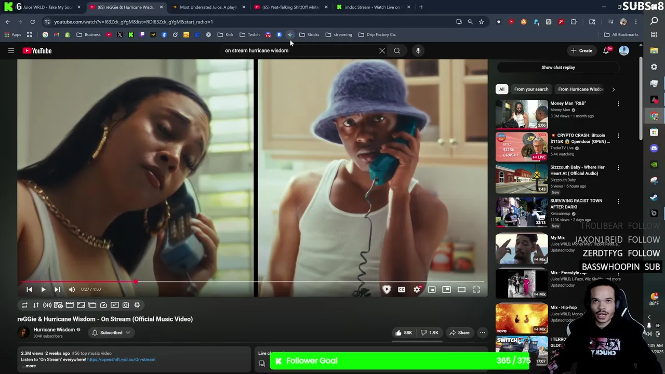Open extension settings gear below the player
Image resolution: width=665 pixels, height=374 pixels.
coord(137,305)
